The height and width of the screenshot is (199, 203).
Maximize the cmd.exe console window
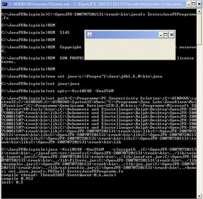(x=194, y=4)
